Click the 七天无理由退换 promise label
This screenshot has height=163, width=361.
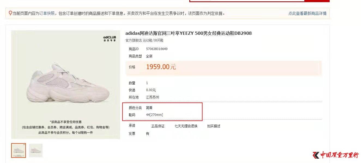click(186, 126)
